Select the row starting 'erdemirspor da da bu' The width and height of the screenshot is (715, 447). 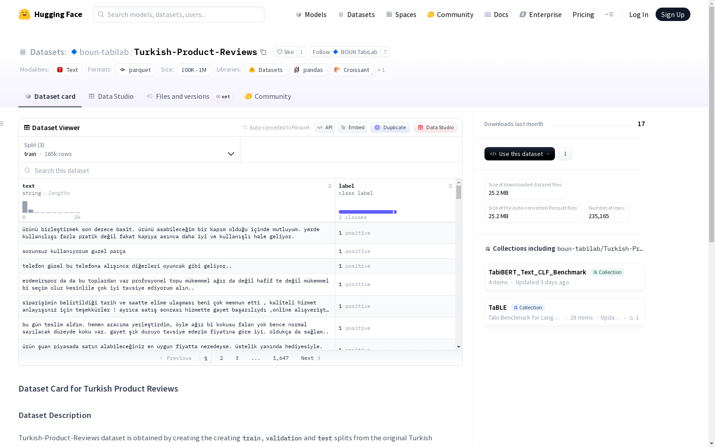(237, 284)
